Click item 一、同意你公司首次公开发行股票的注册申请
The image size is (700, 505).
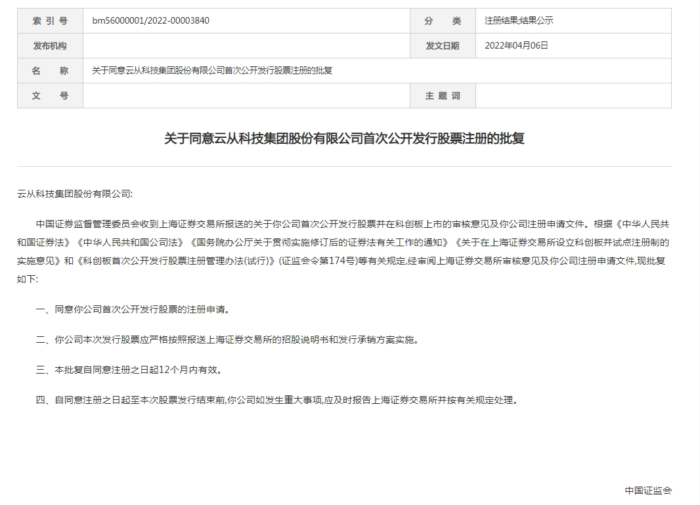coord(133,309)
